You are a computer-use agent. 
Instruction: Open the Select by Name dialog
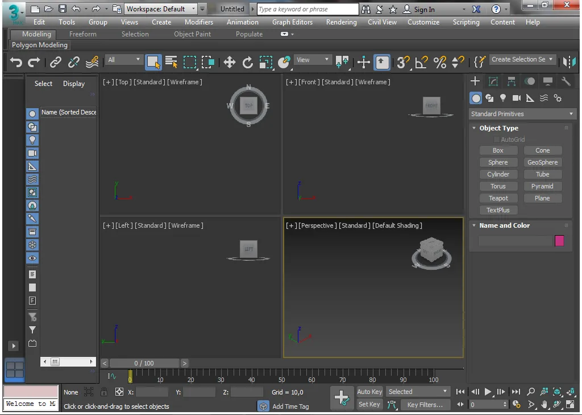tap(172, 61)
